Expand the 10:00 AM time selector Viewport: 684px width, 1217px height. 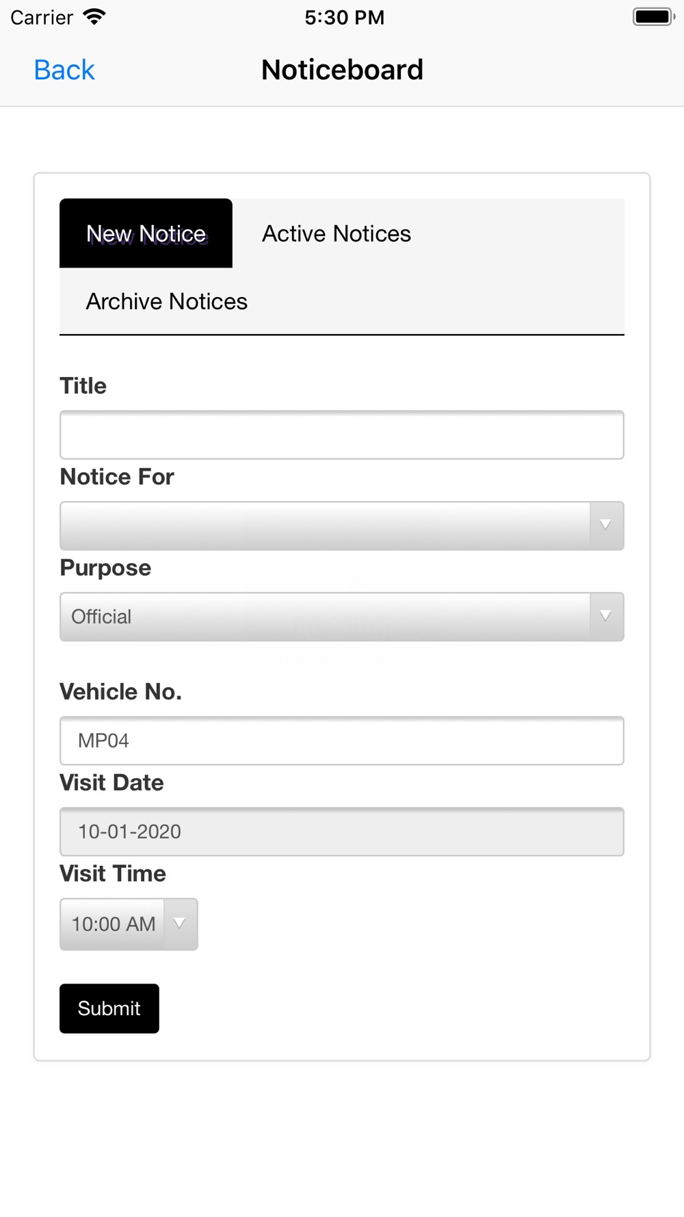pyautogui.click(x=129, y=924)
